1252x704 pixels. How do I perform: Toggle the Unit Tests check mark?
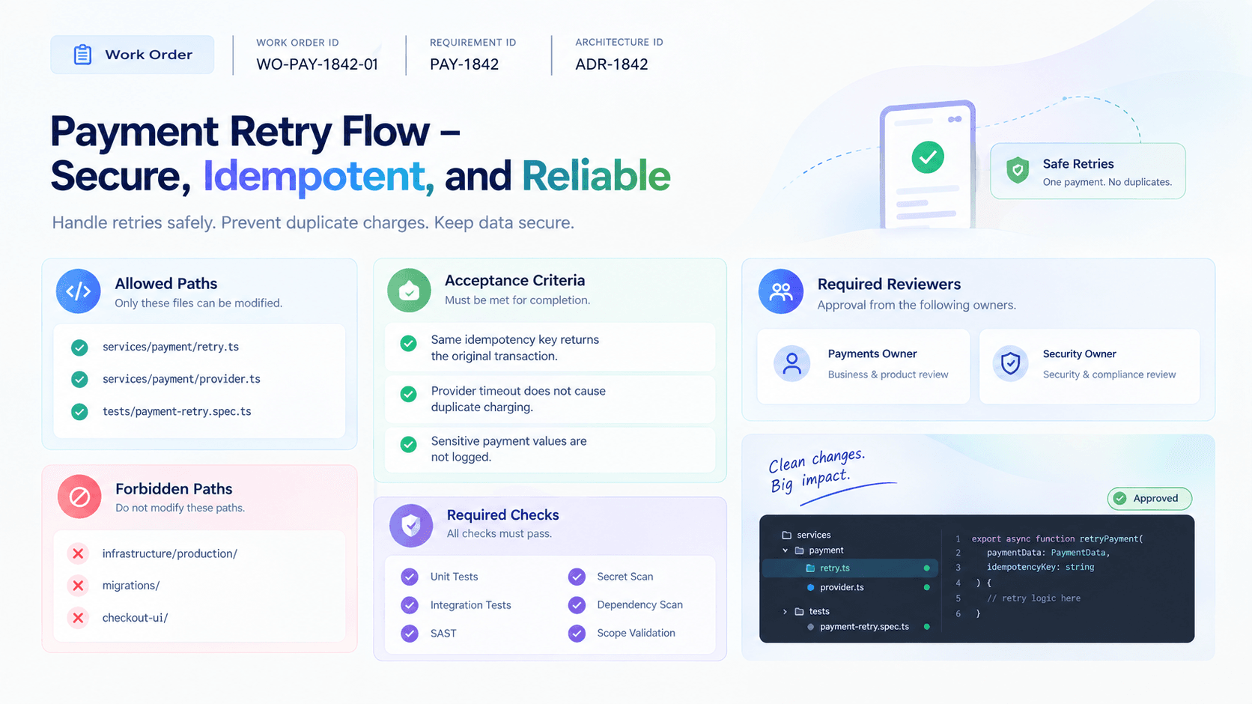(410, 577)
